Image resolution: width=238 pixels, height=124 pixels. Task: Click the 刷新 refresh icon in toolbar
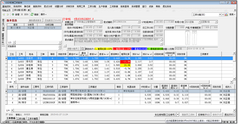(x=32, y=14)
